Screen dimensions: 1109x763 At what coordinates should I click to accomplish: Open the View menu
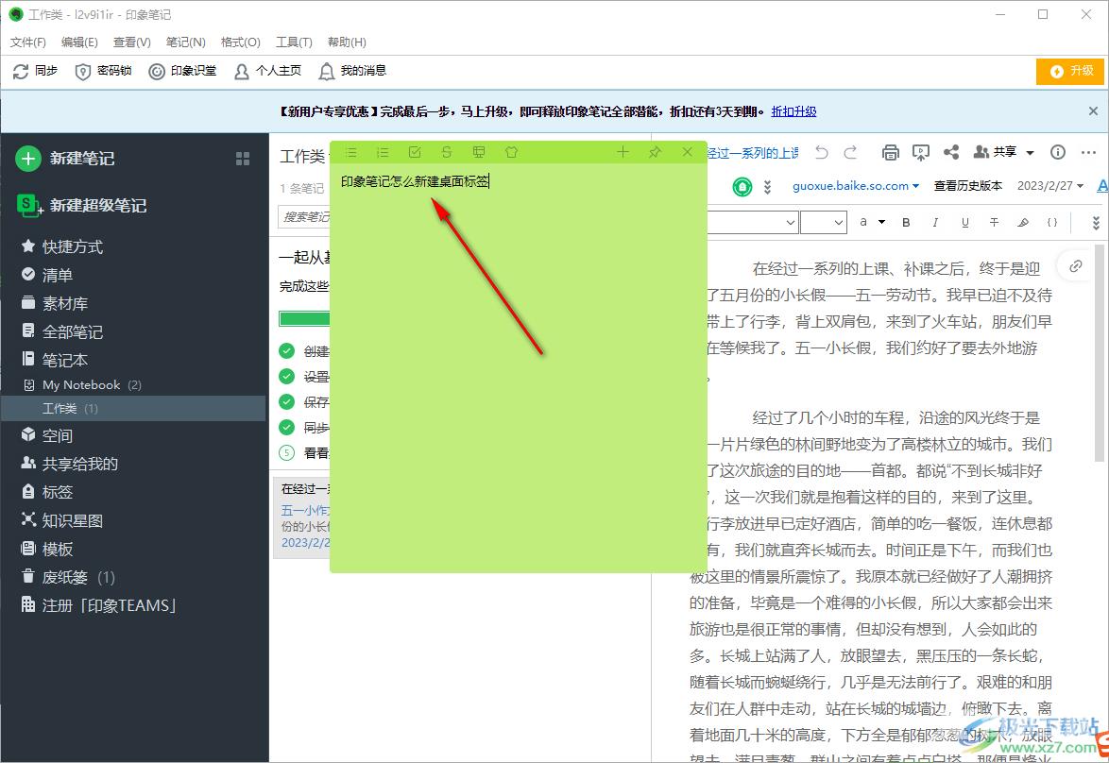(x=132, y=42)
